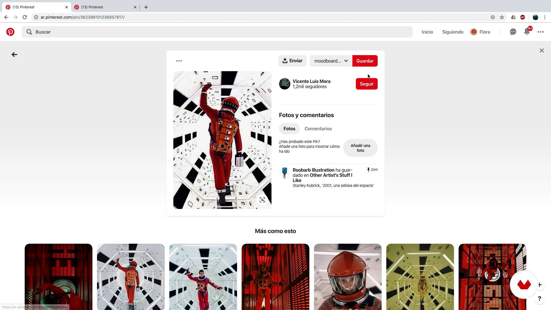The width and height of the screenshot is (551, 310).
Task: Click the Pinterest logo icon
Action: (10, 32)
